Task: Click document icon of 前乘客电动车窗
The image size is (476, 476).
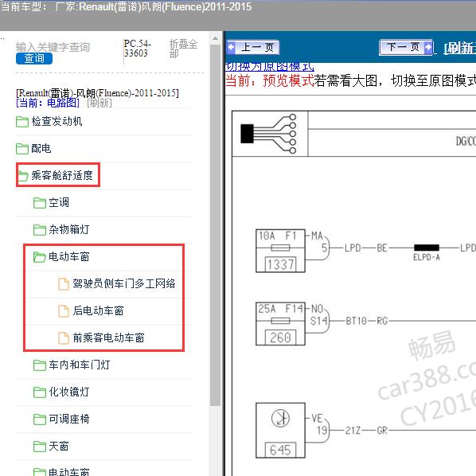Action: coord(64,338)
